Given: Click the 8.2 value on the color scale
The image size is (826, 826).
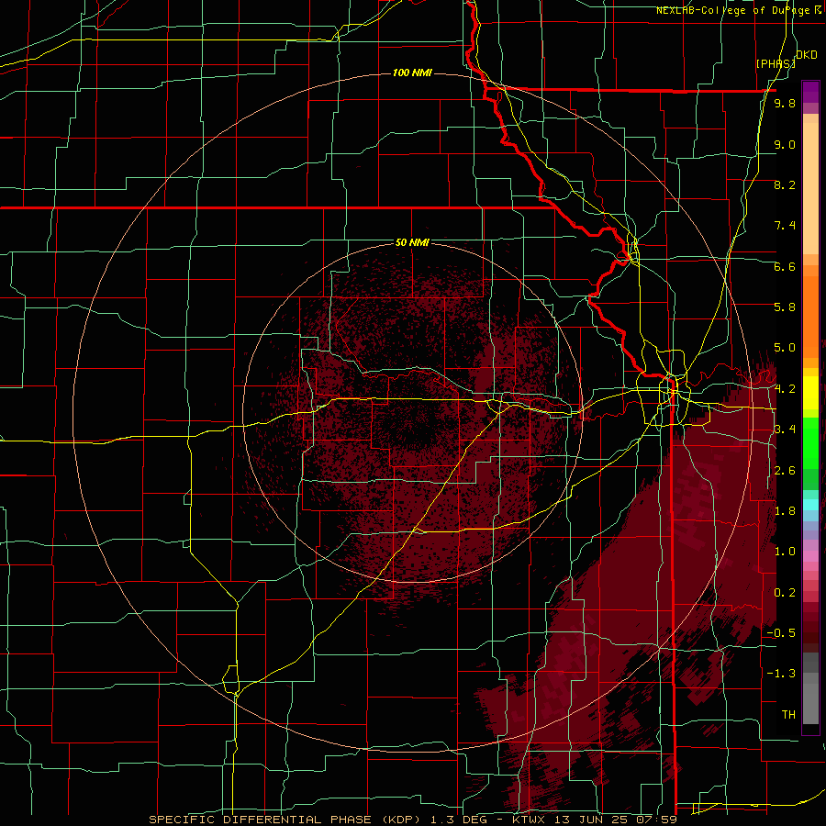Looking at the screenshot, I should [785, 184].
